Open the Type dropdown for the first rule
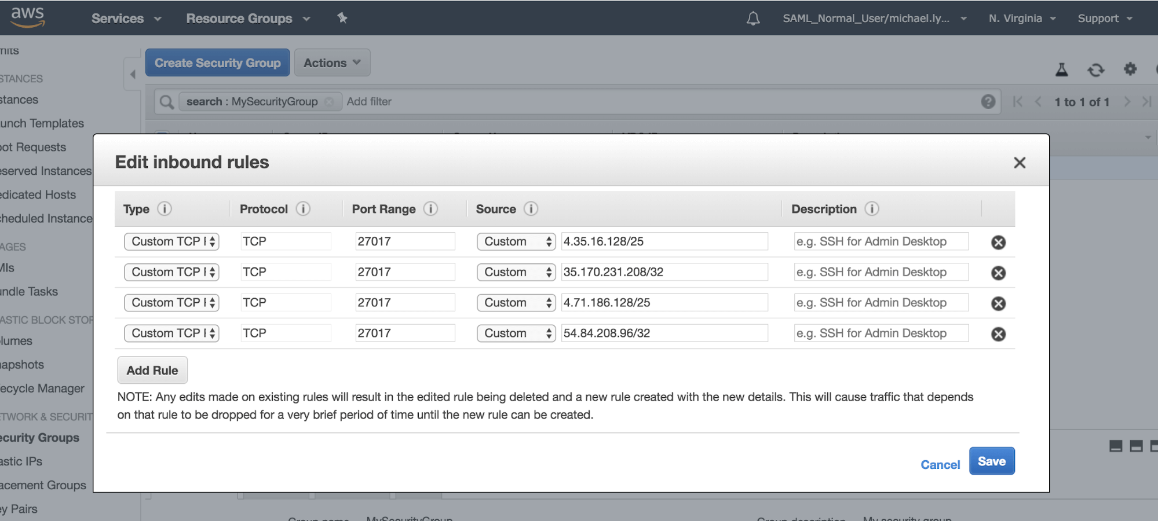Viewport: 1158px width, 521px height. (171, 241)
